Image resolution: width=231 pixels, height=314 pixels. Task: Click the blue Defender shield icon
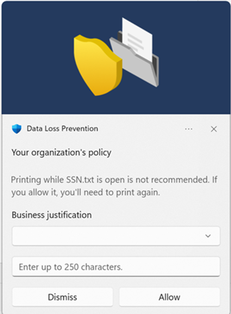click(x=17, y=129)
